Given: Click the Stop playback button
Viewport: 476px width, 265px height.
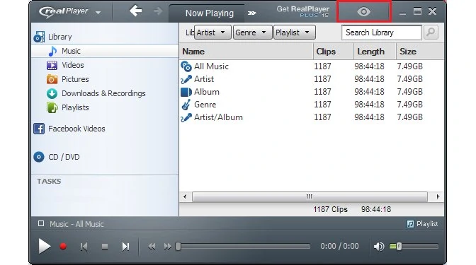Looking at the screenshot, I should click(x=105, y=247).
